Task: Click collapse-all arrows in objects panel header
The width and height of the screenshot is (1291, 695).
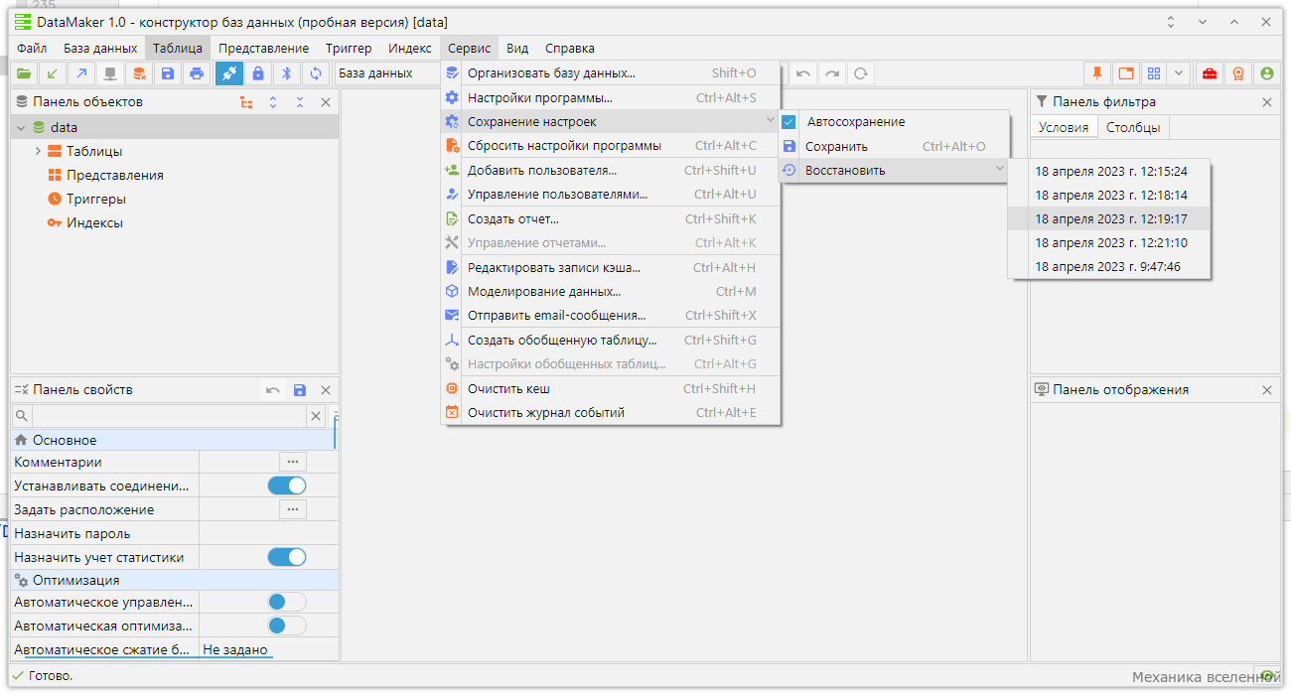Action: tap(299, 102)
